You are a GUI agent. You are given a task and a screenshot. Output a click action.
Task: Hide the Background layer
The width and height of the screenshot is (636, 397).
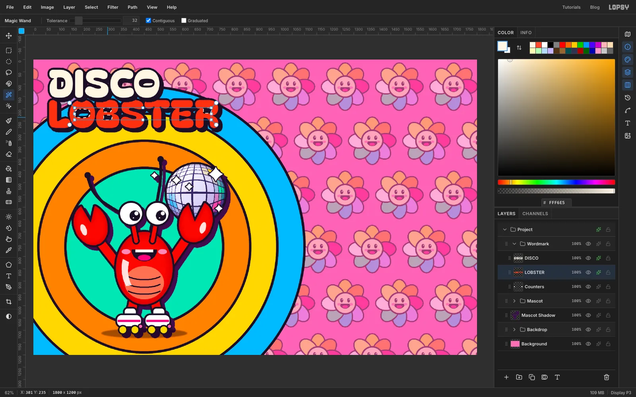point(588,344)
